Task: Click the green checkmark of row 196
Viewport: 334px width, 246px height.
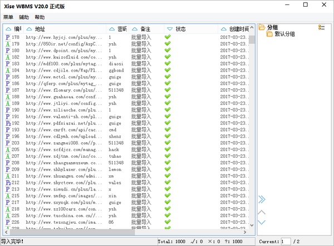Action: [x=168, y=136]
